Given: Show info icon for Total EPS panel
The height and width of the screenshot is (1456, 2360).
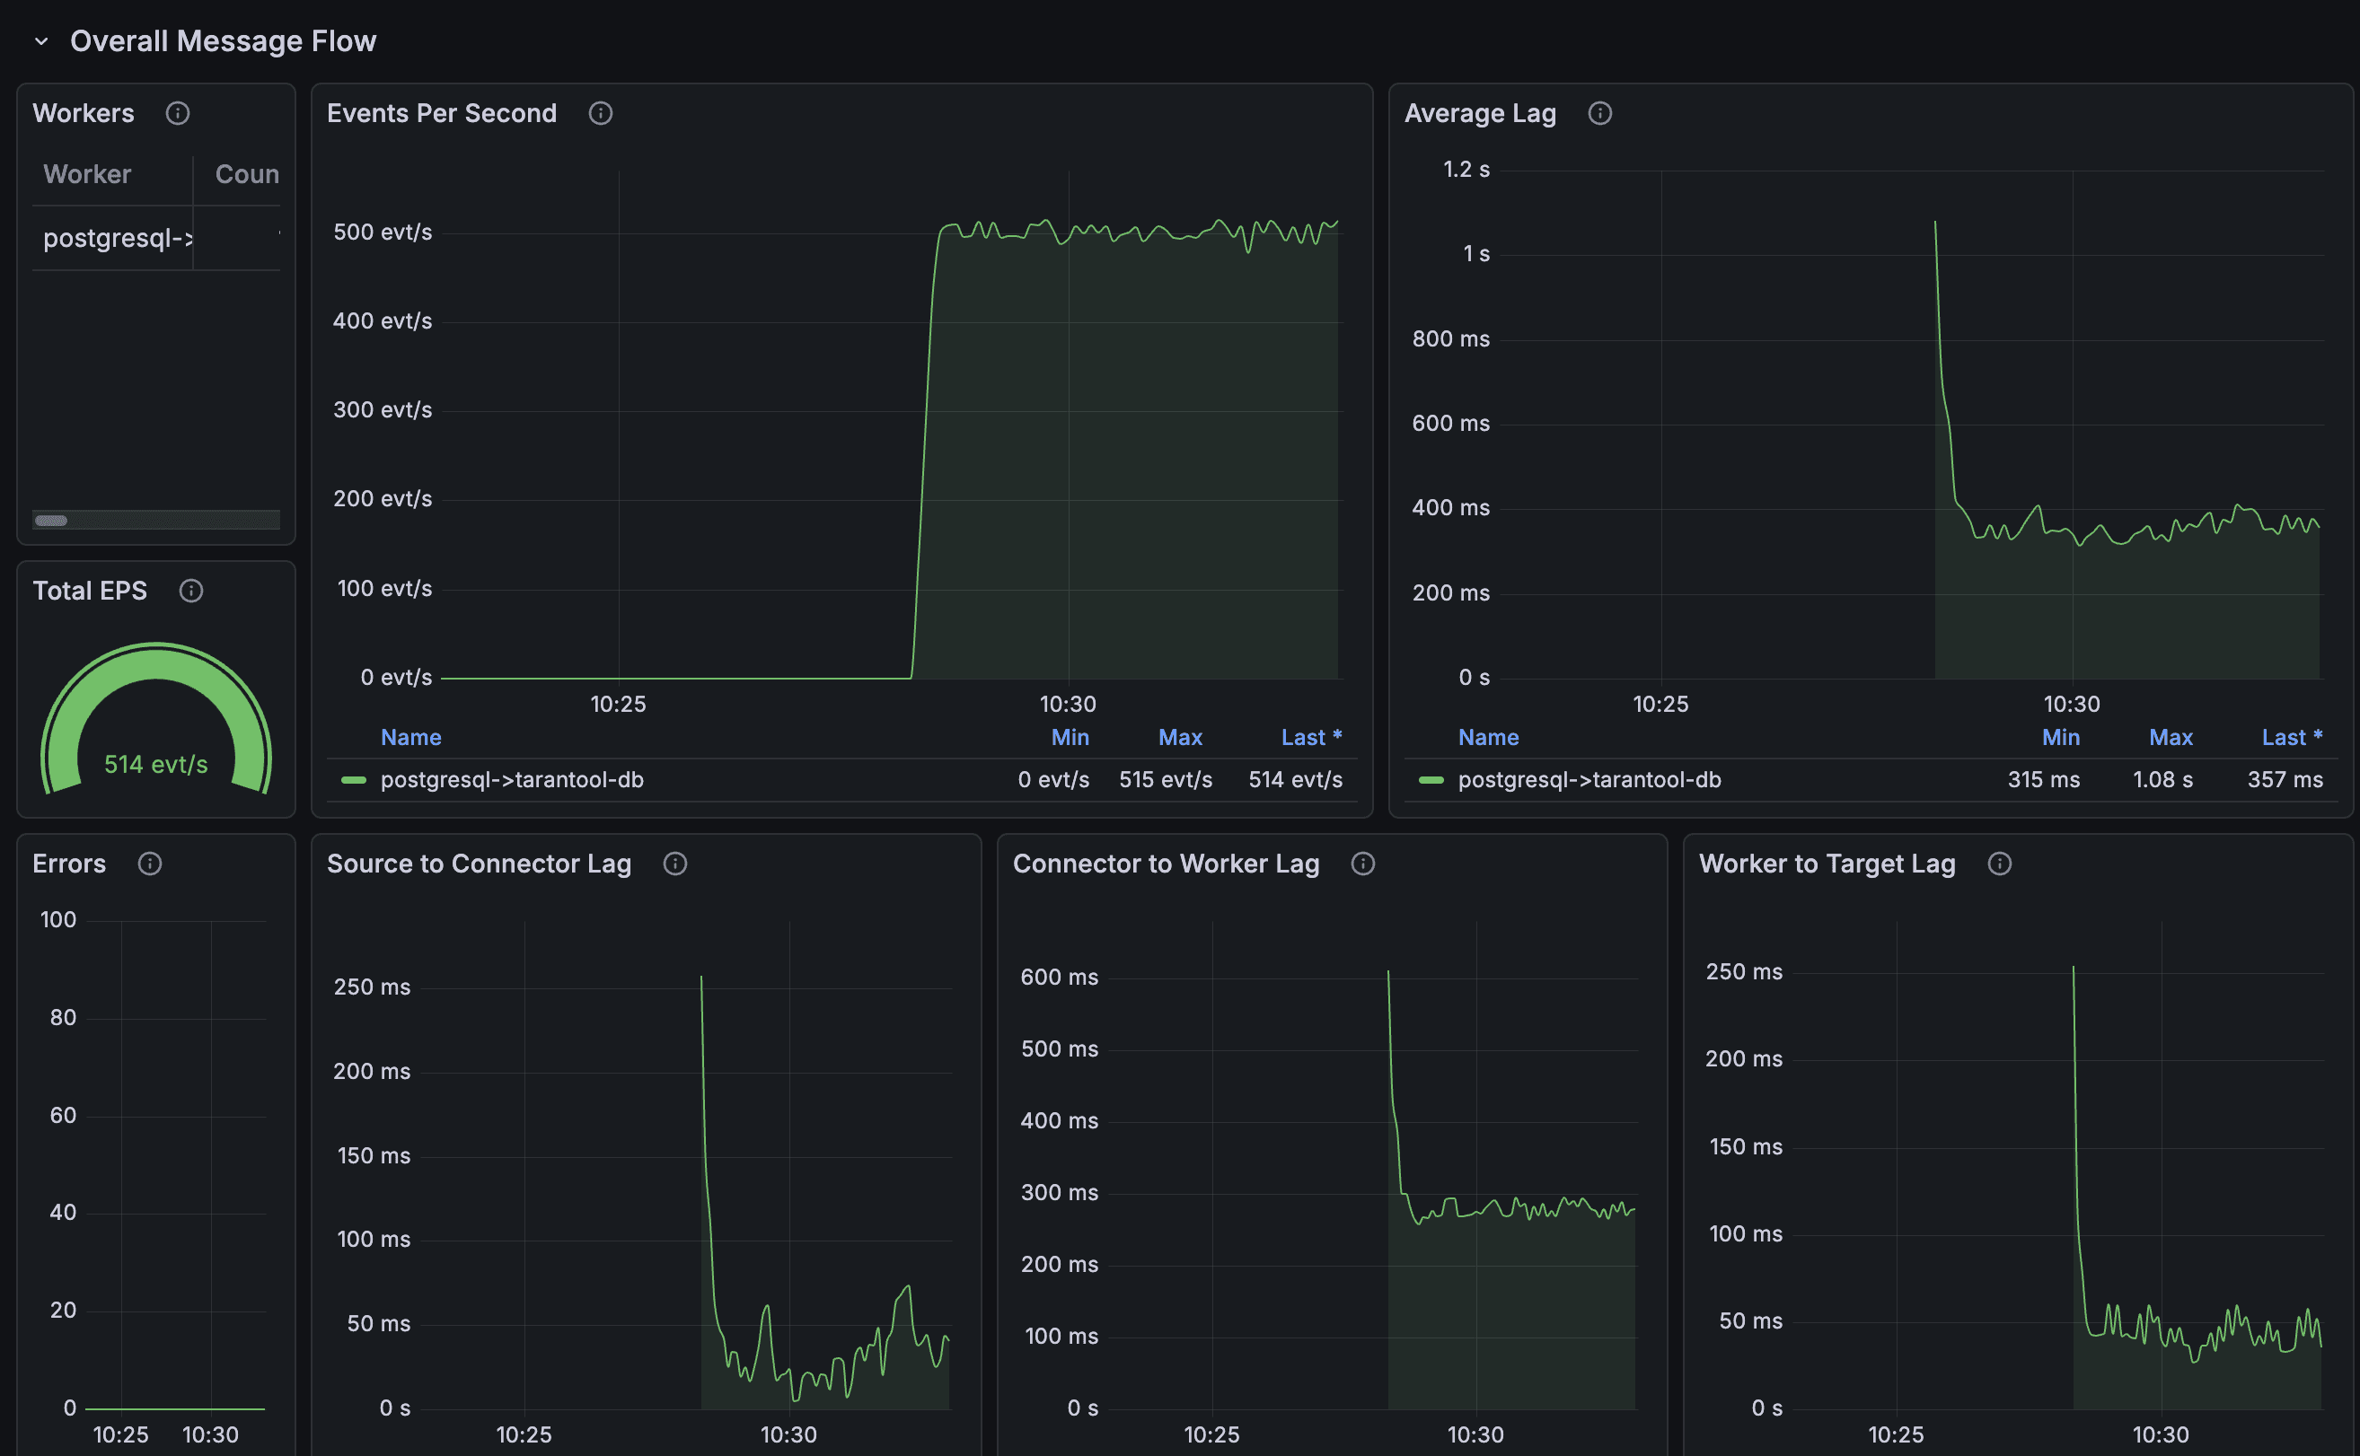Looking at the screenshot, I should pos(190,592).
